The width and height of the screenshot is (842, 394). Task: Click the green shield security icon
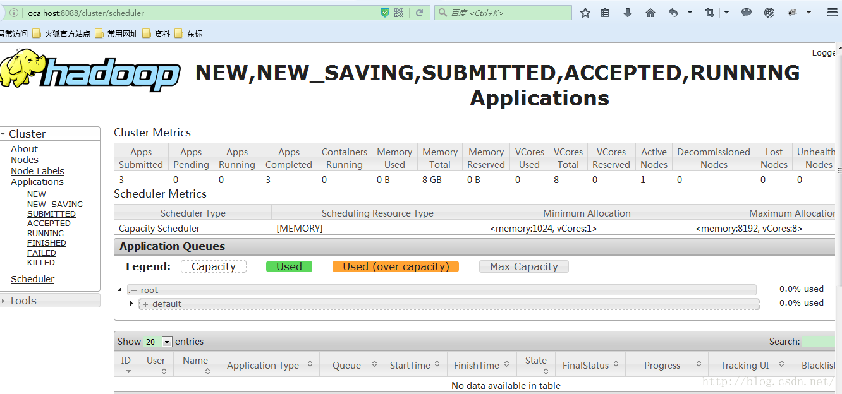click(x=385, y=13)
